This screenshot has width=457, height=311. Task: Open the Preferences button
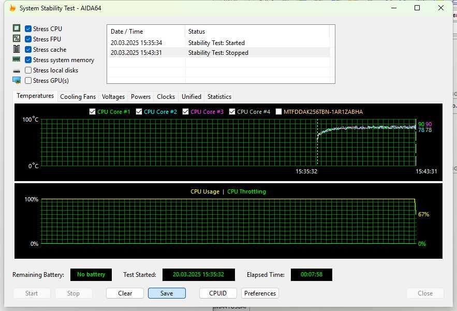(260, 293)
